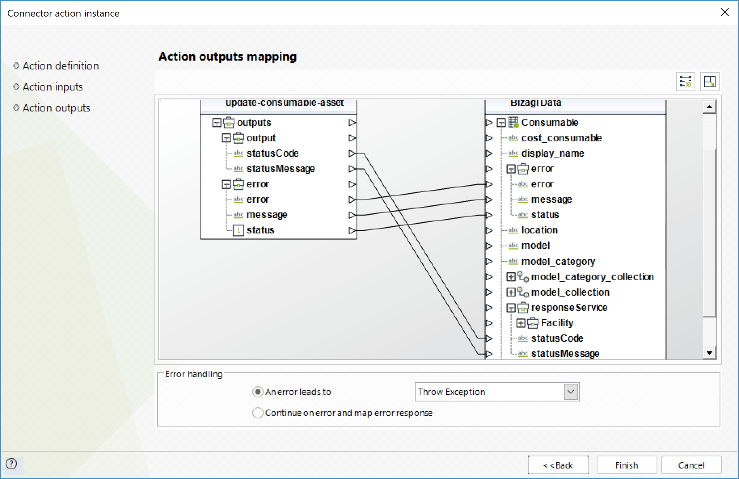
Task: Click the << Back button
Action: pos(558,465)
